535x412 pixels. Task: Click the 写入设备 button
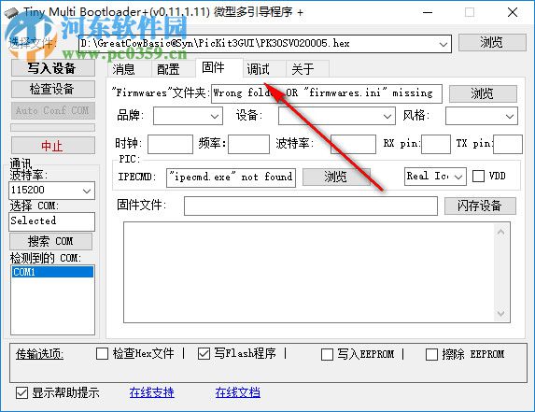53,68
